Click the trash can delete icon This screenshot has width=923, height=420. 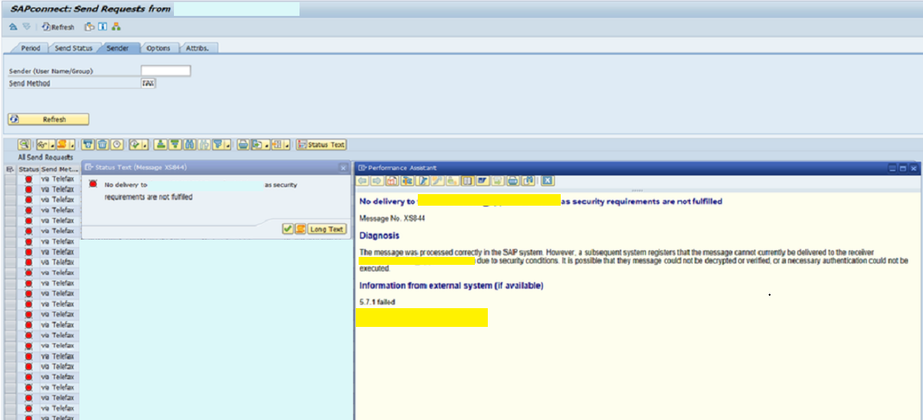[102, 144]
